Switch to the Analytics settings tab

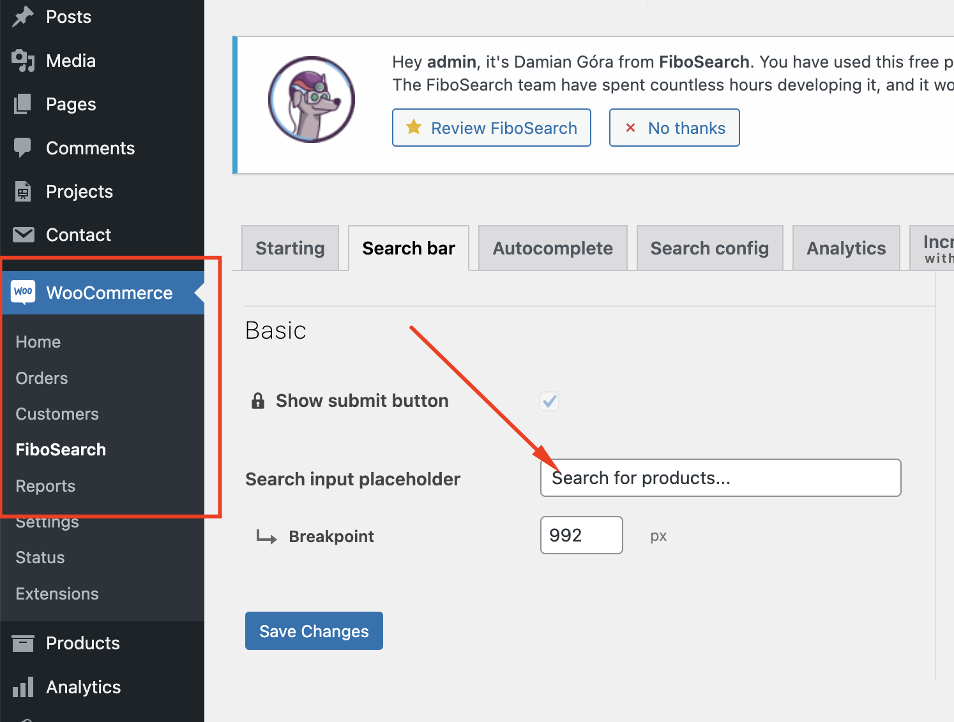point(846,248)
